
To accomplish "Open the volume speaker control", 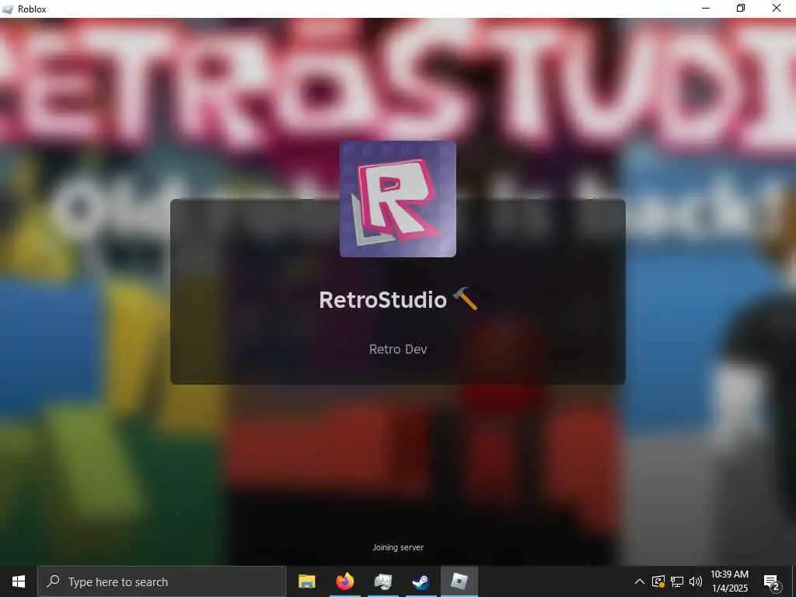I will (696, 581).
